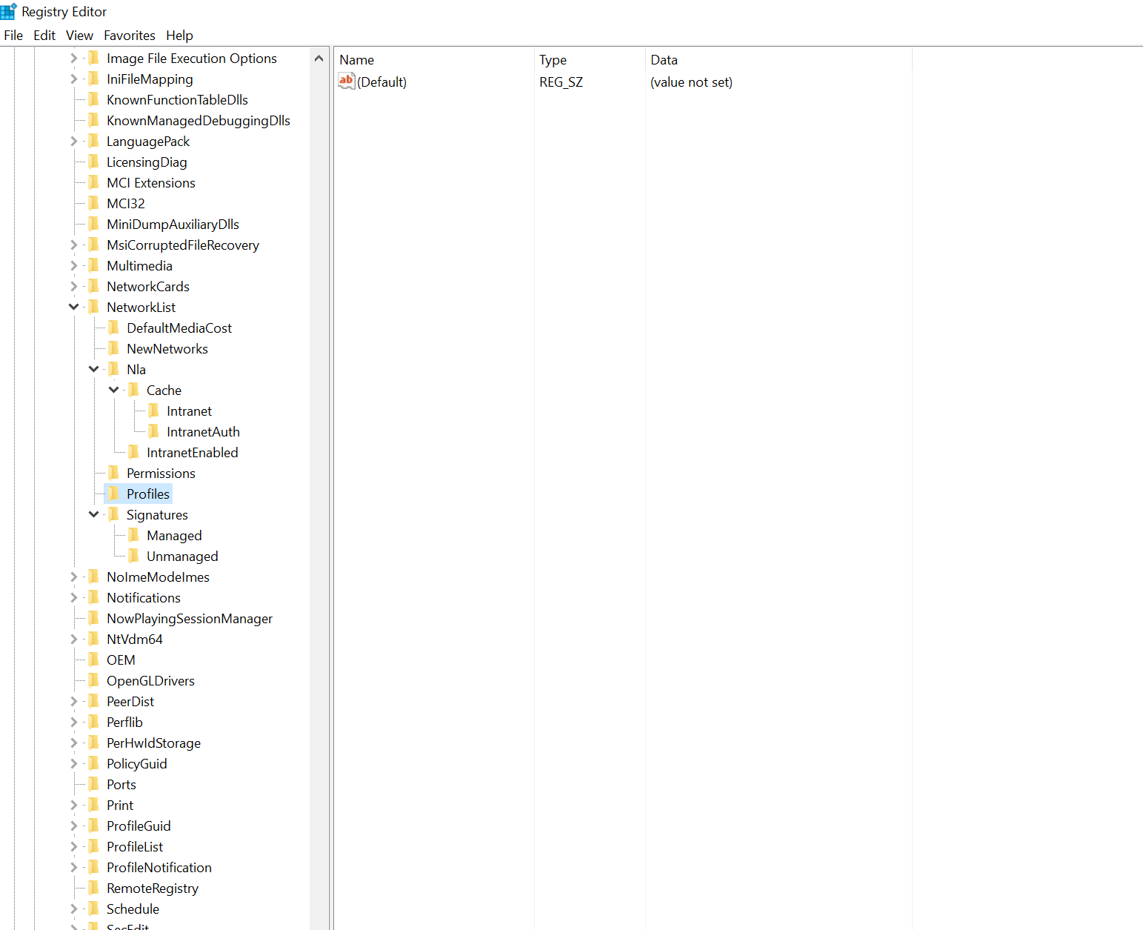
Task: Click the Nla folder icon
Action: (114, 369)
